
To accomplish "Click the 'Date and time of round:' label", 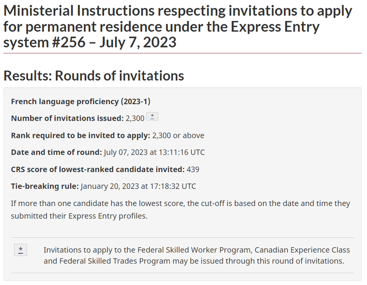I will point(56,152).
